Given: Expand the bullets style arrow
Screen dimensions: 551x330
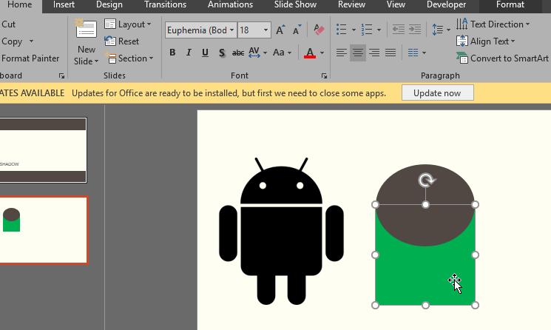Looking at the screenshot, I should (x=354, y=30).
